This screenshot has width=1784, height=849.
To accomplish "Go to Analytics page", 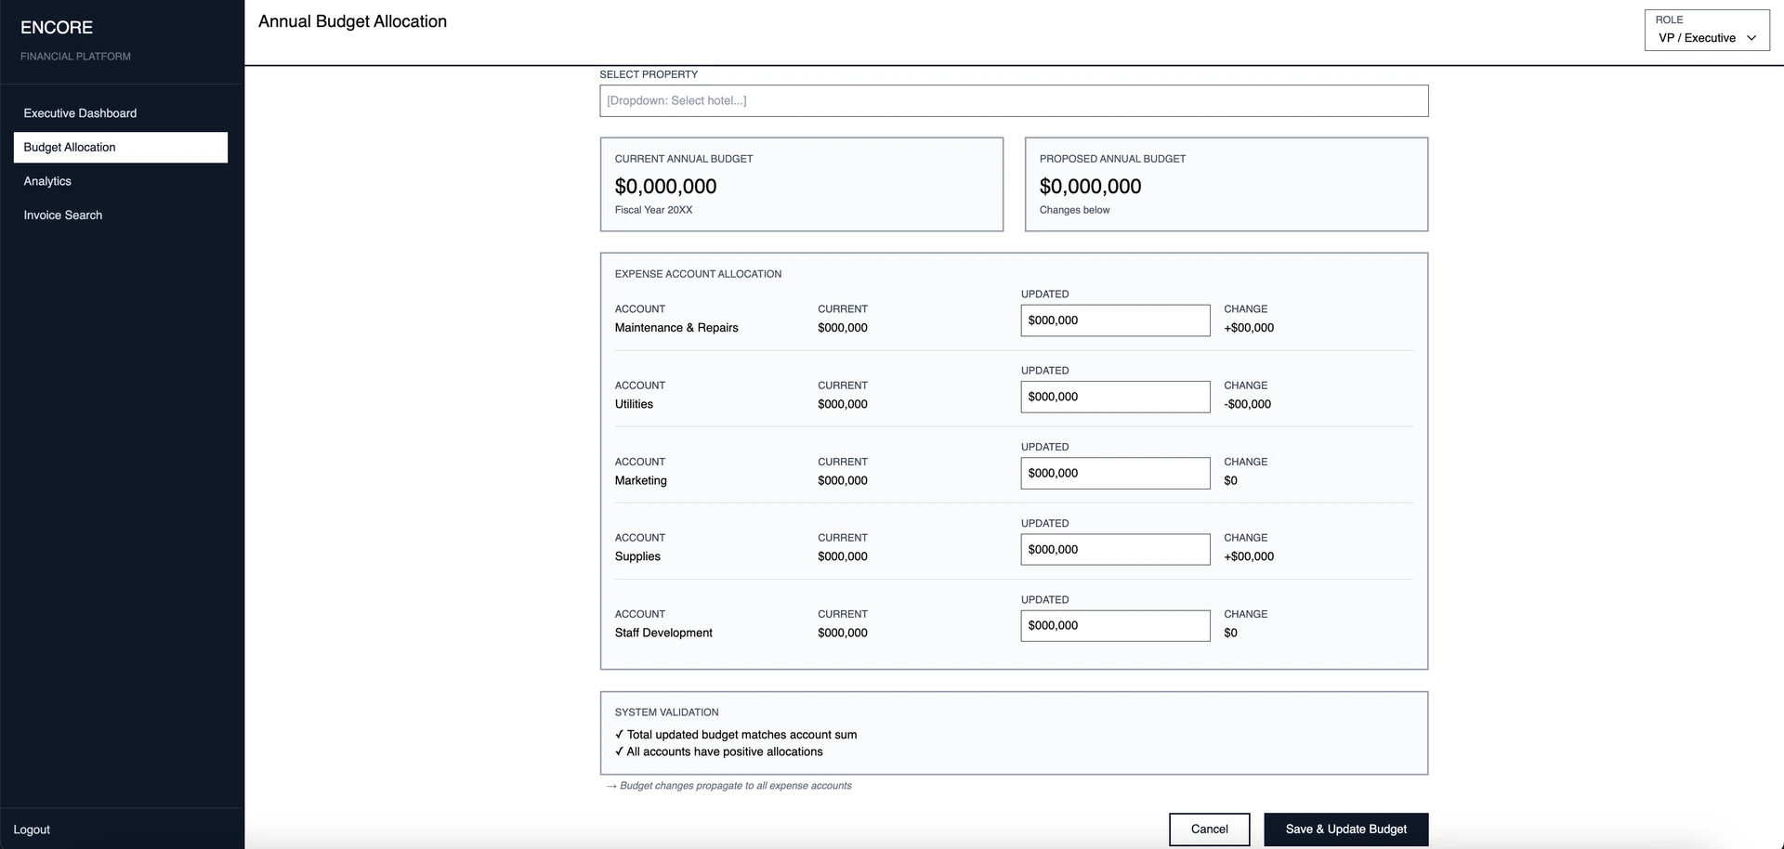I will (47, 181).
